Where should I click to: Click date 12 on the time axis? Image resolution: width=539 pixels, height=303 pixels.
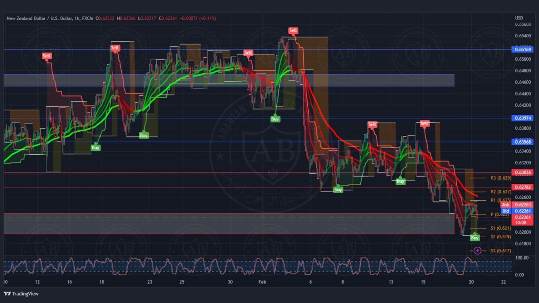point(37,282)
